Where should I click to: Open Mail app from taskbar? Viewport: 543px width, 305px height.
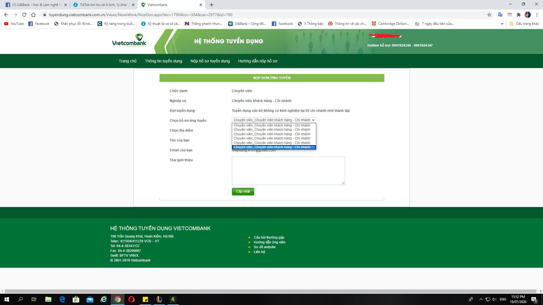[x=90, y=299]
